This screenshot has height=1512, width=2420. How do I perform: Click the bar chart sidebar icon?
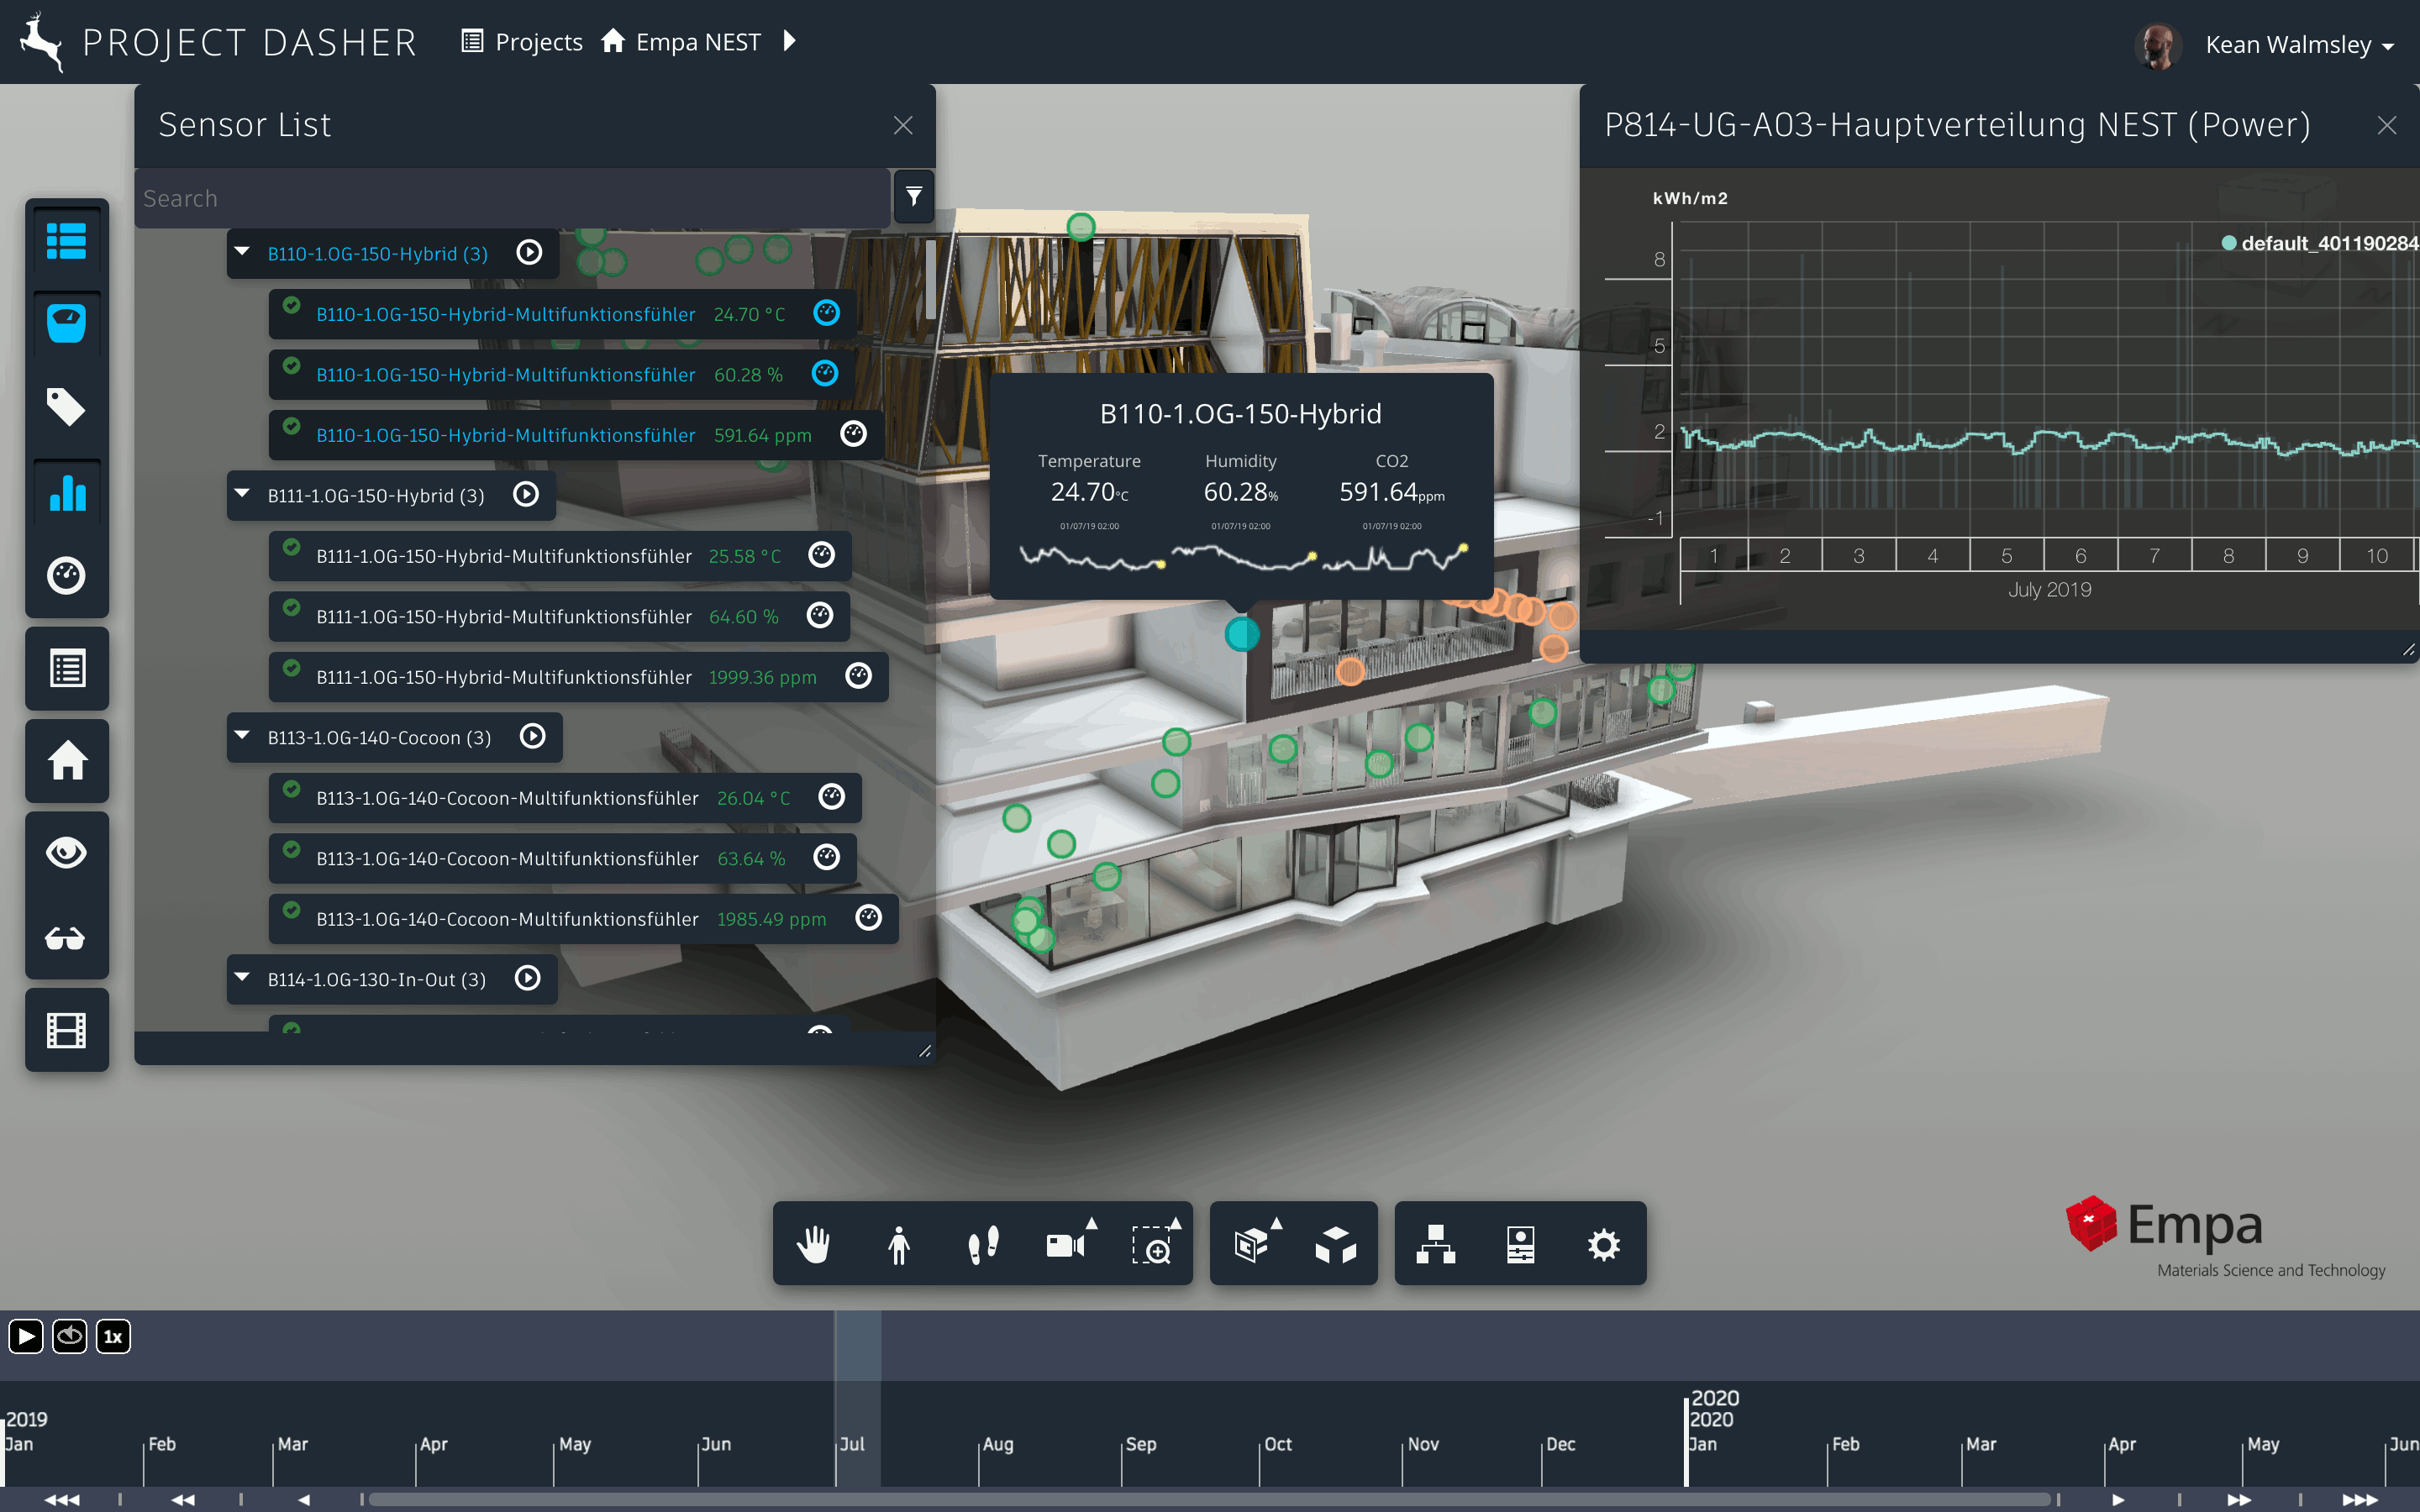click(x=66, y=492)
